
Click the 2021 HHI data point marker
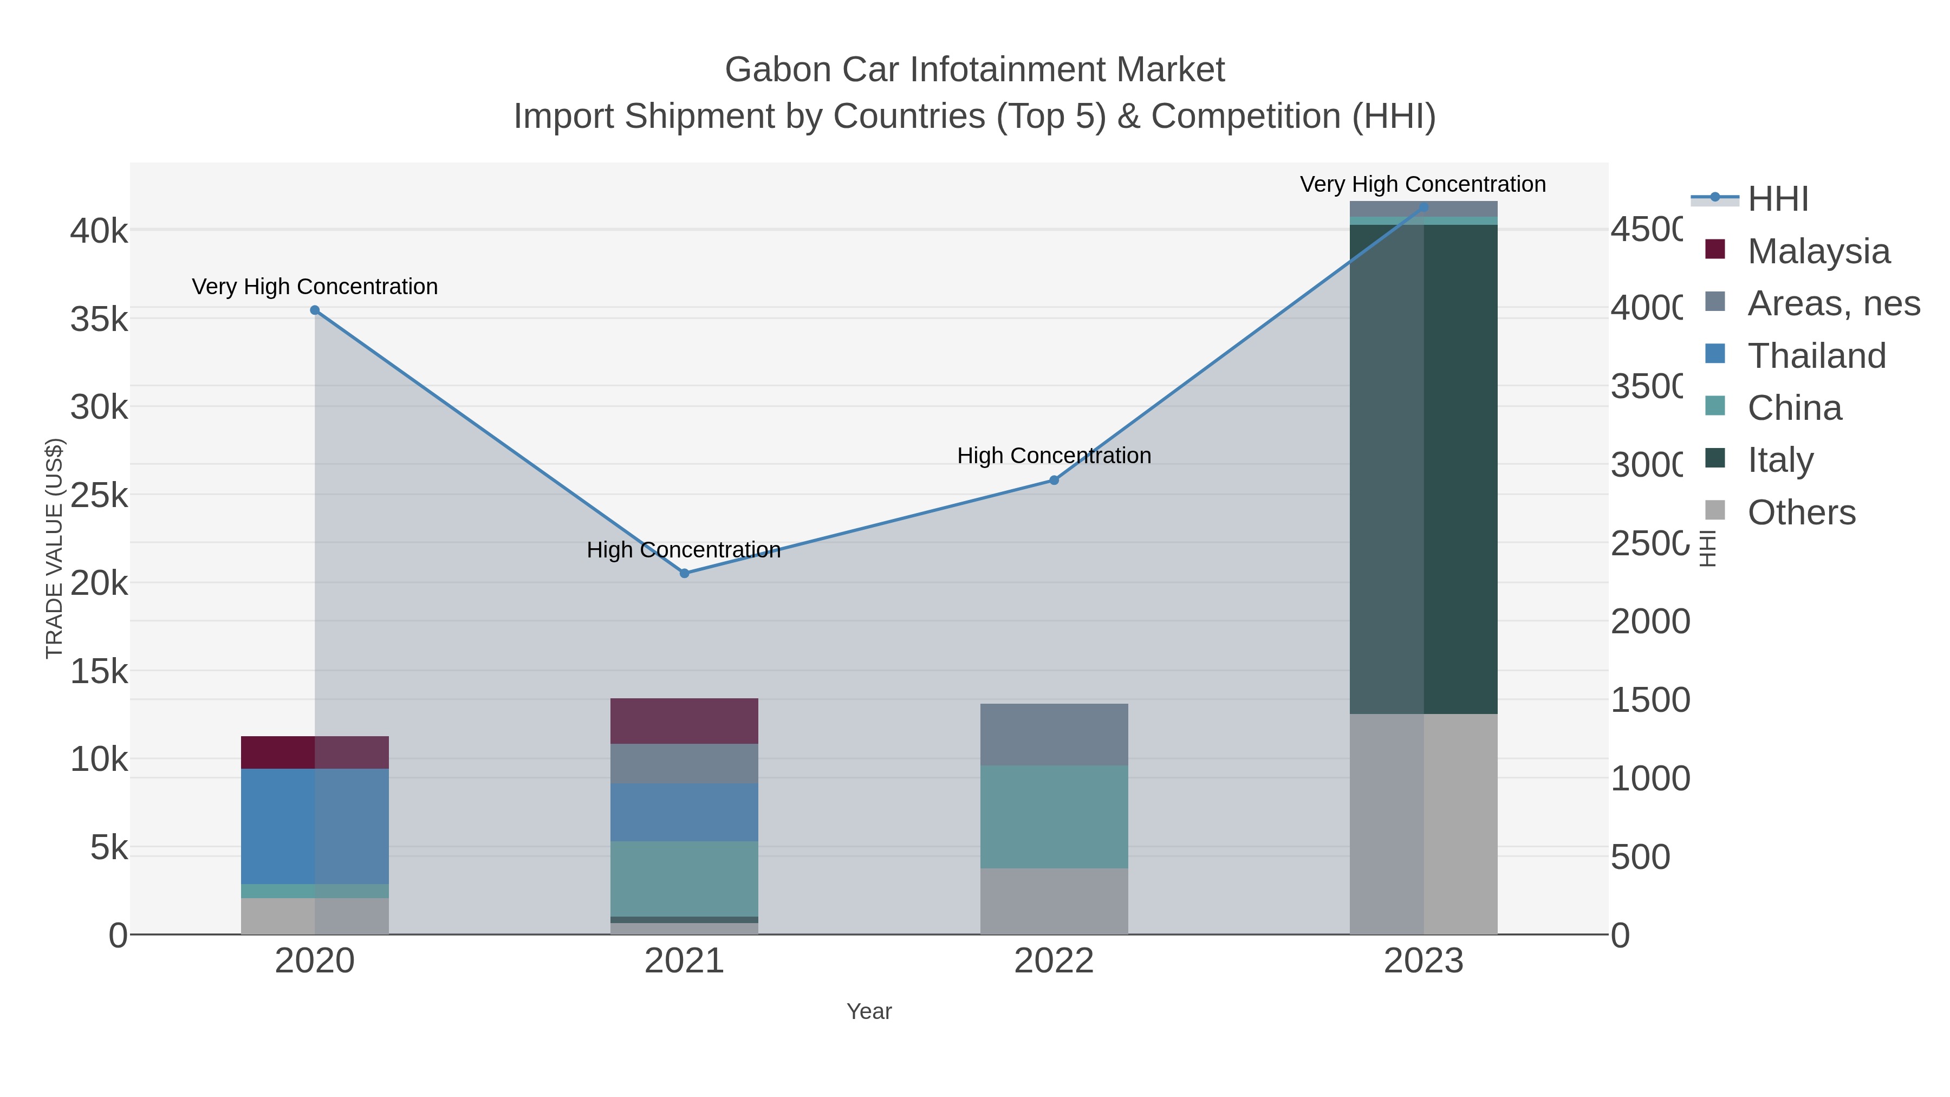tap(684, 573)
